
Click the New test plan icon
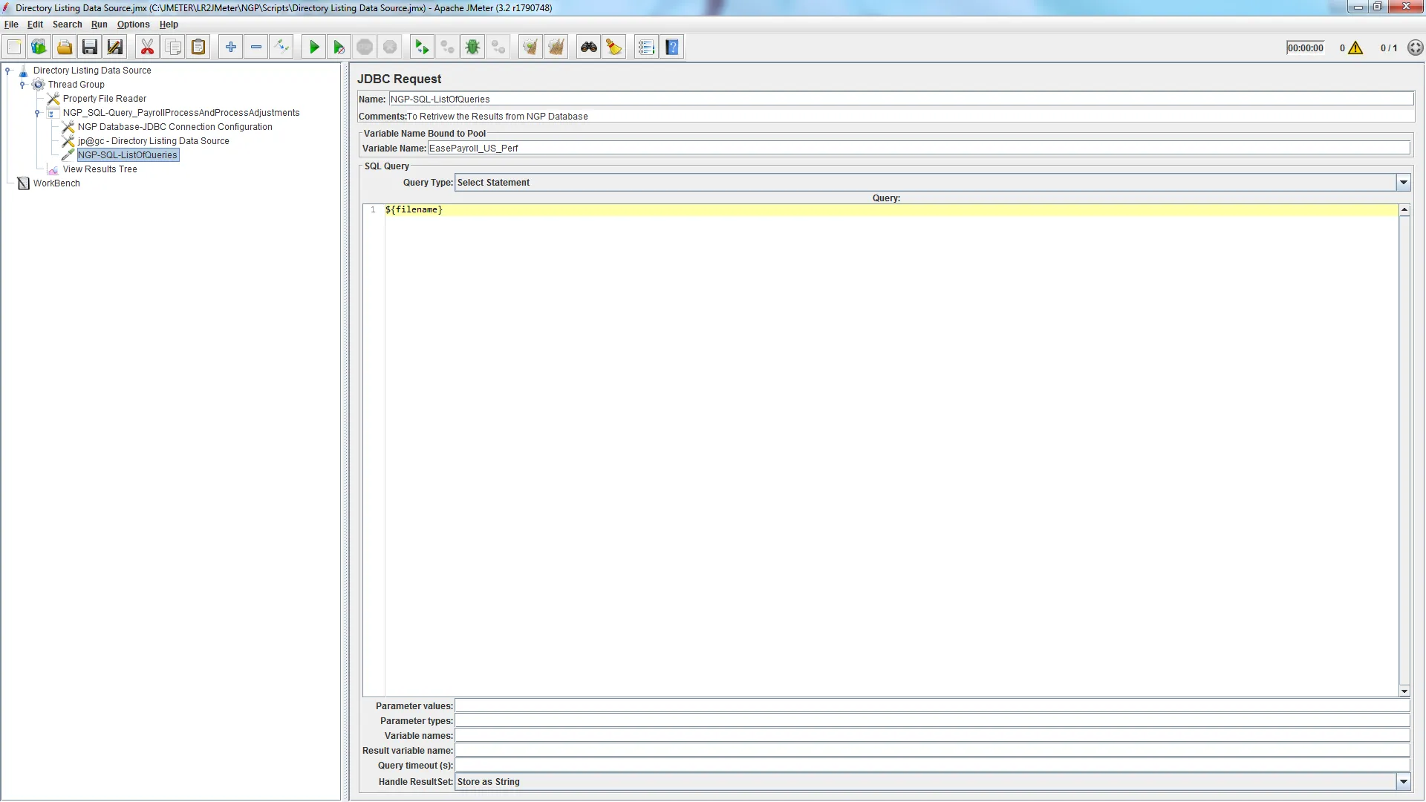(14, 48)
